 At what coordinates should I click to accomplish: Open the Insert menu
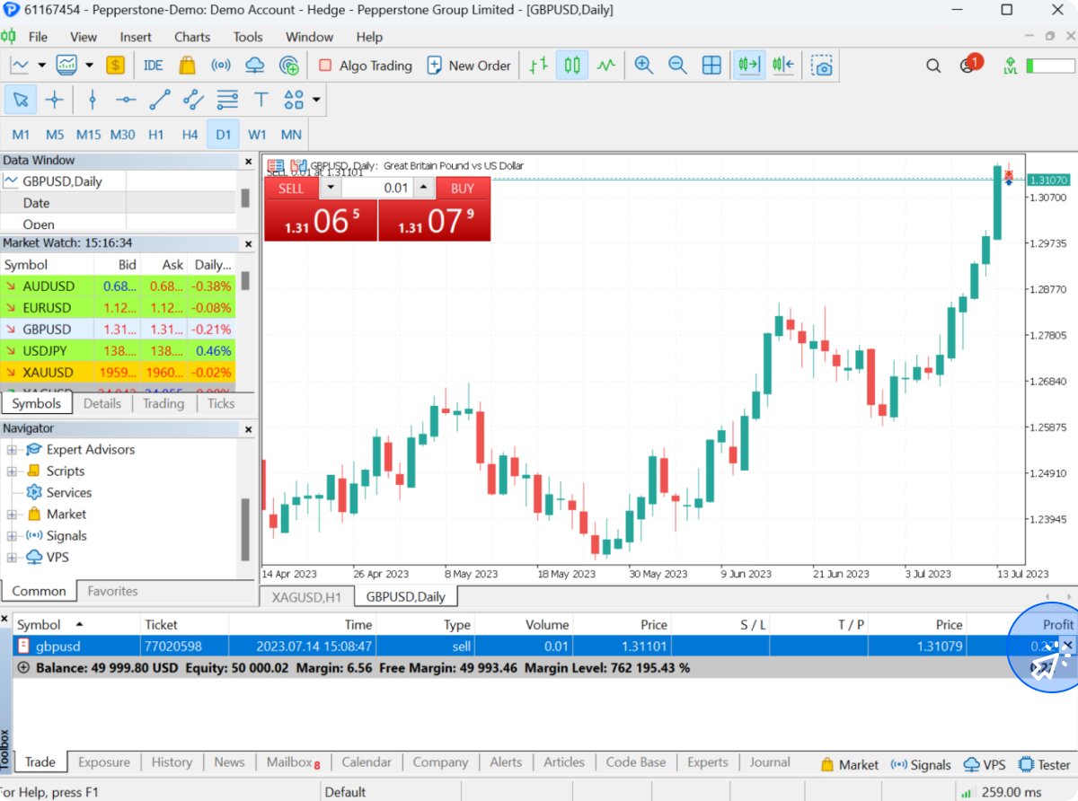pos(136,37)
